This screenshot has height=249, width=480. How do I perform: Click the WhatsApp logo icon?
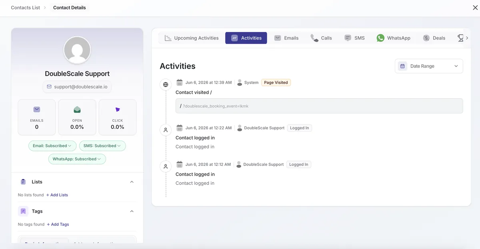tap(380, 38)
